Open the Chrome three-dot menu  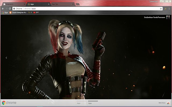169,9
